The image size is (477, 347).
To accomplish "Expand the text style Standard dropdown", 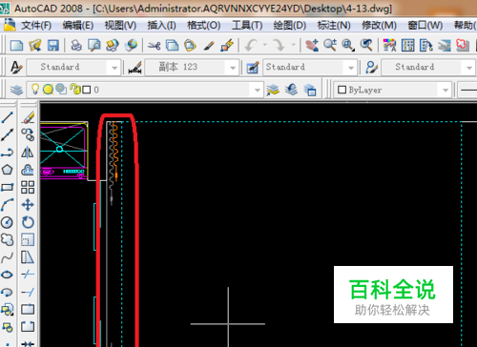I will pyautogui.click(x=114, y=68).
